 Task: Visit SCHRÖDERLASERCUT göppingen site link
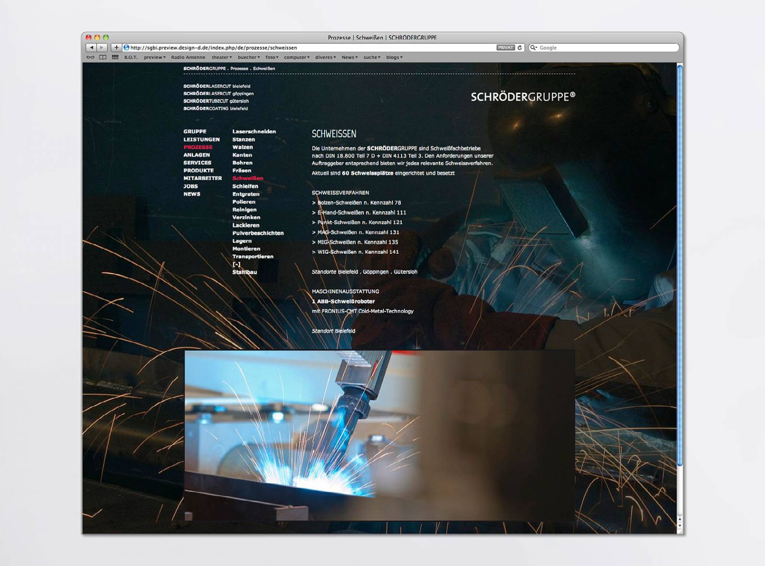(x=219, y=94)
